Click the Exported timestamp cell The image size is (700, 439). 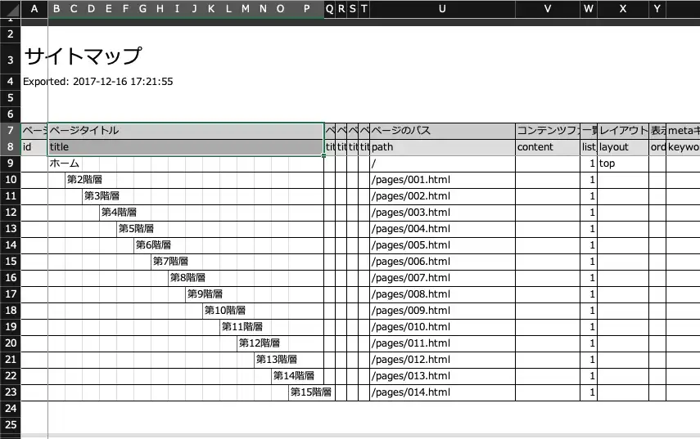(x=97, y=82)
